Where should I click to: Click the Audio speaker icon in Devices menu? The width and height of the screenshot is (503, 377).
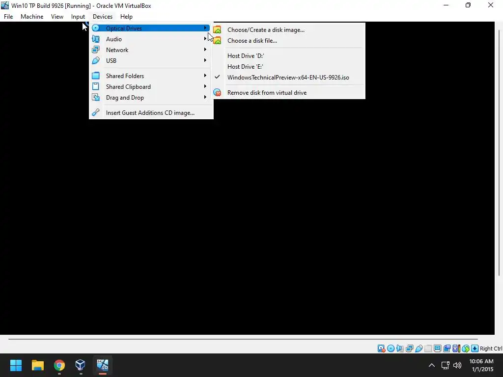[96, 39]
